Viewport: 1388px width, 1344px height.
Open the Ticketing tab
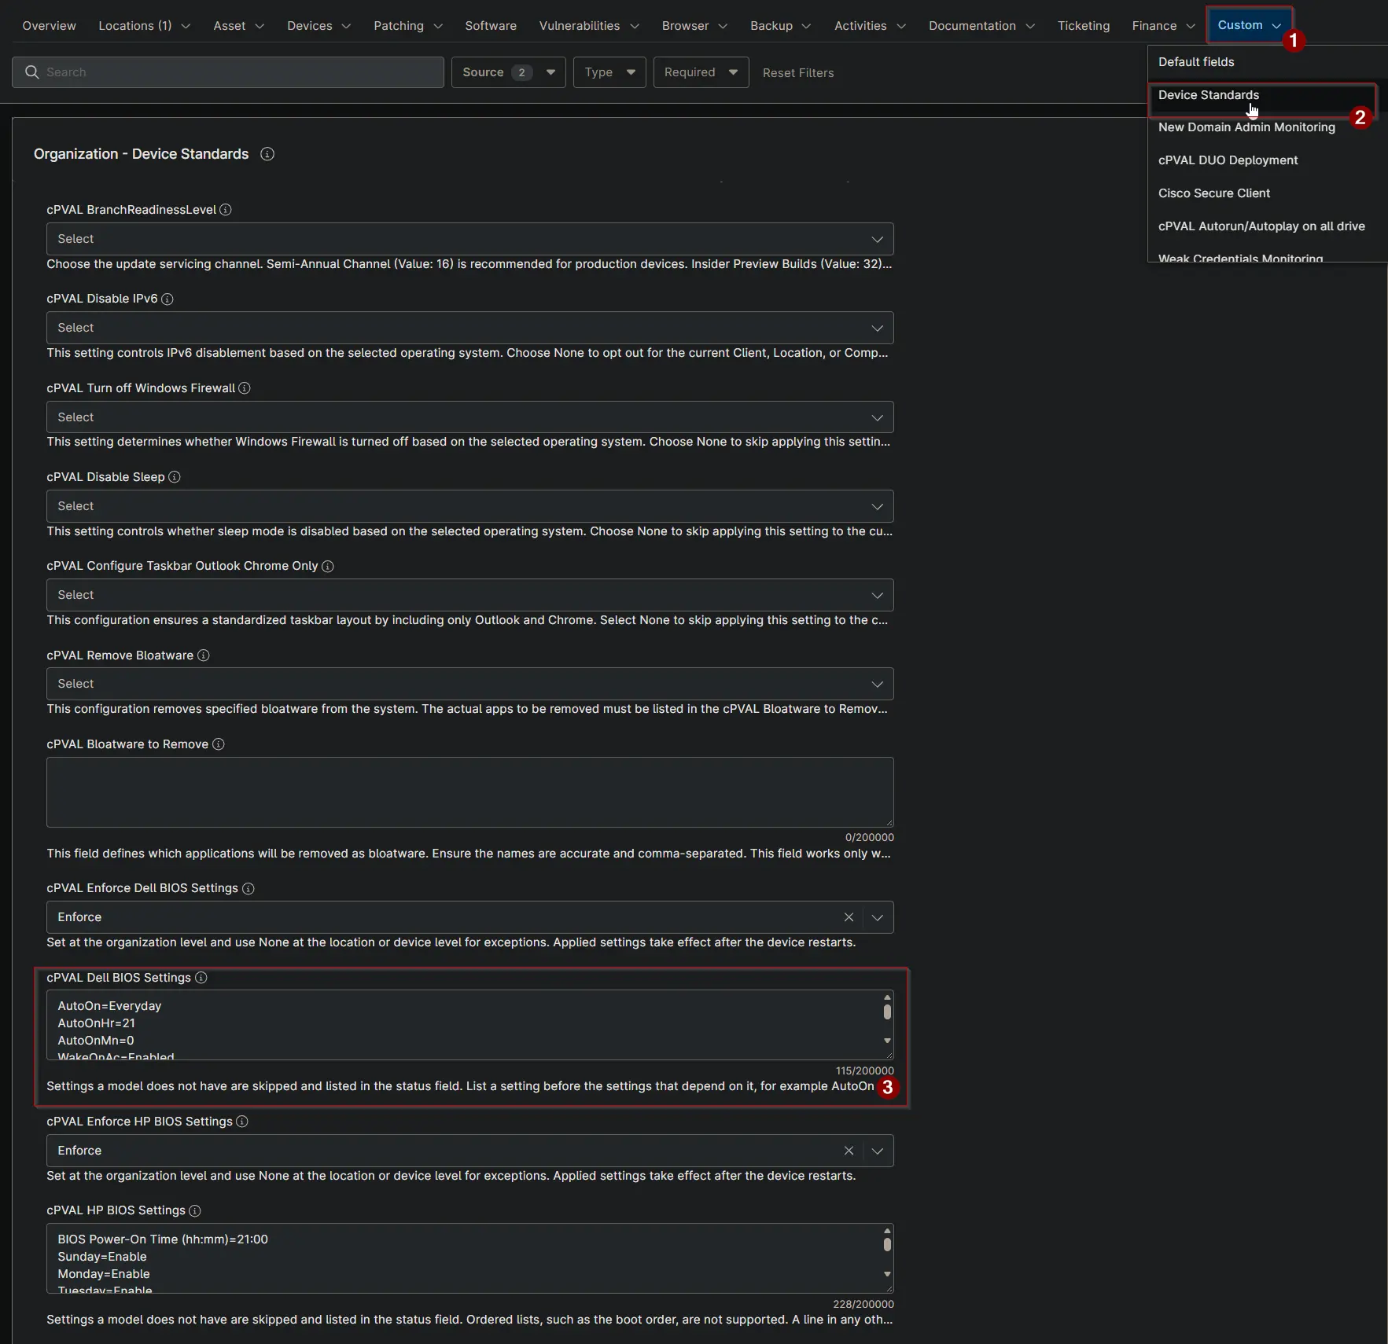[x=1084, y=26]
